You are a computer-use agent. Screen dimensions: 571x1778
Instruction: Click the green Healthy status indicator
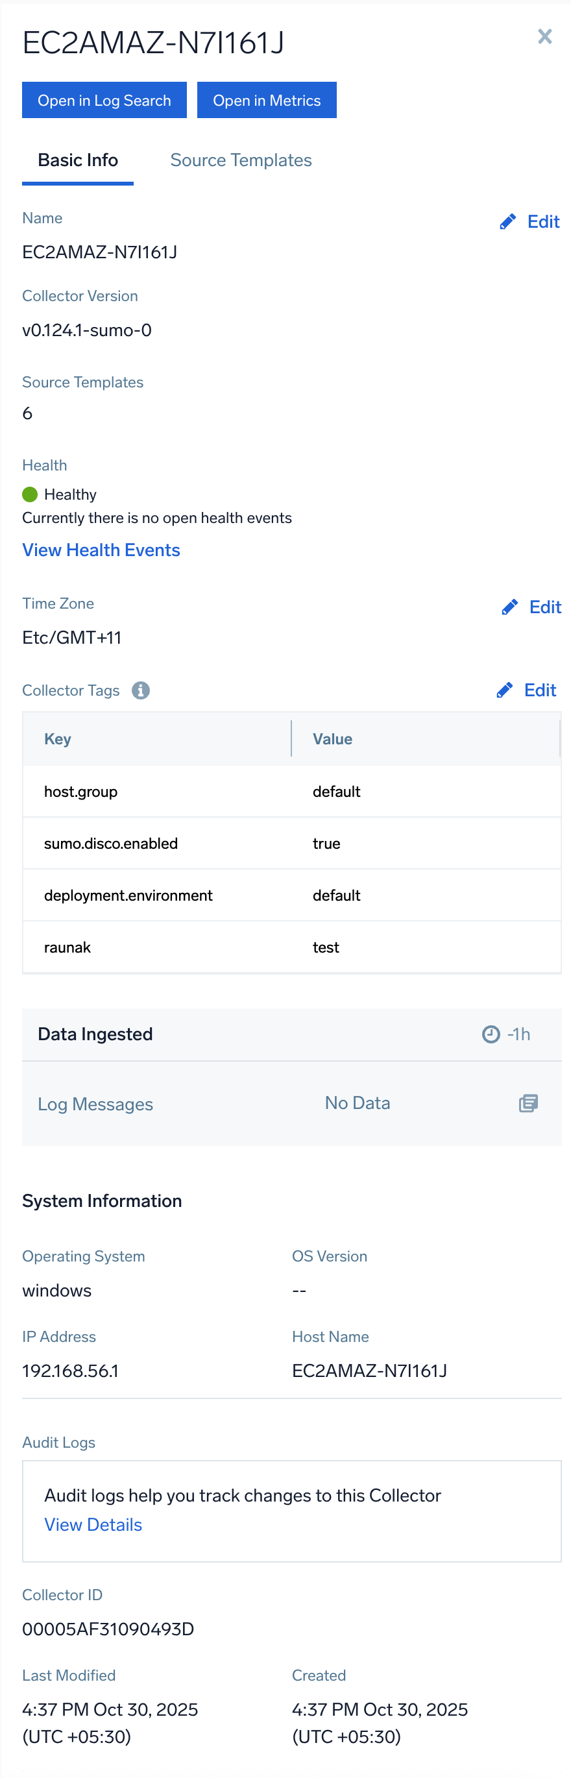coord(29,494)
